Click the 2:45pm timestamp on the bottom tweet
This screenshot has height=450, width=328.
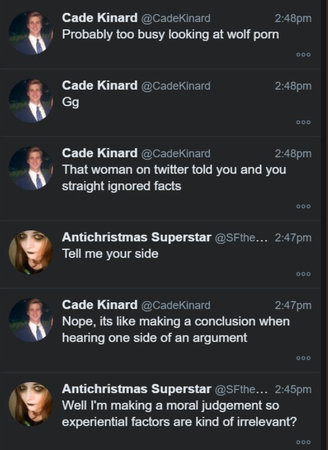tap(293, 389)
